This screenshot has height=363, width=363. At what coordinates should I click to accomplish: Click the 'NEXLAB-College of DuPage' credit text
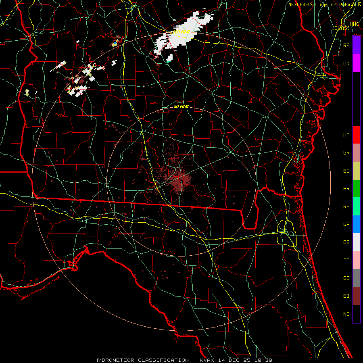[x=322, y=4]
